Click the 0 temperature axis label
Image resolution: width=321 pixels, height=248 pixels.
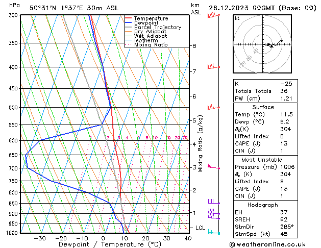pyautogui.click(x=103, y=238)
